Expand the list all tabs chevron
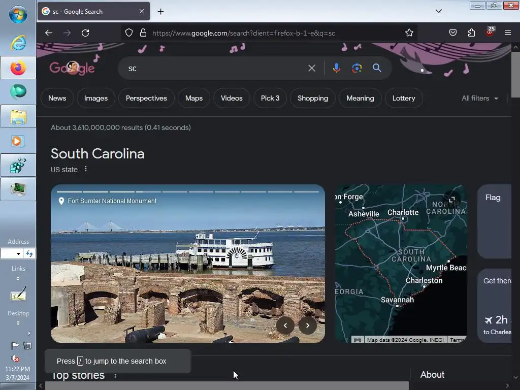This screenshot has width=520, height=390. tap(438, 11)
